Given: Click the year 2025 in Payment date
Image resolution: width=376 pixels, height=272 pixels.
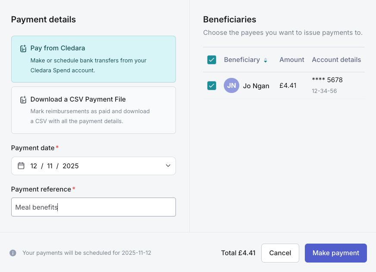Looking at the screenshot, I should pos(71,166).
